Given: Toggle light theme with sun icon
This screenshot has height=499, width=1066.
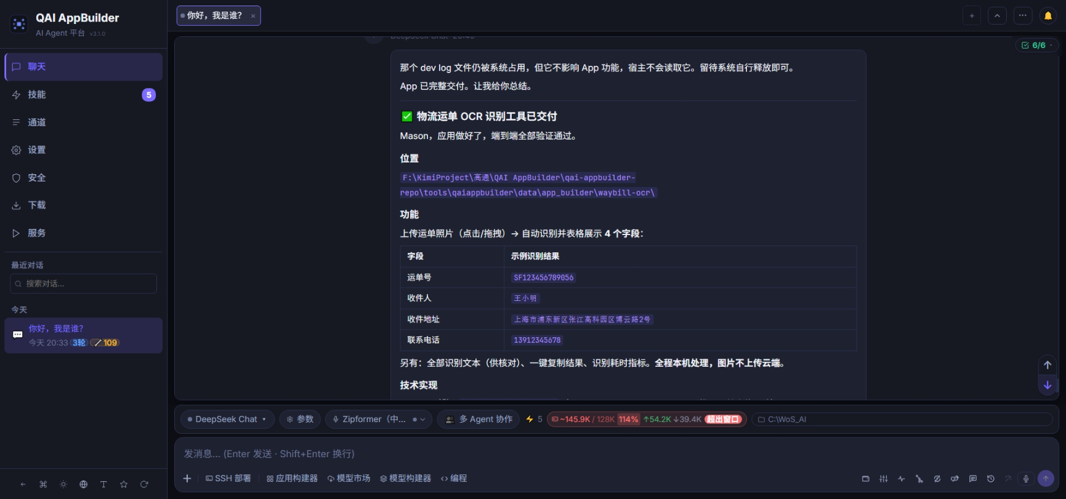Looking at the screenshot, I should (63, 484).
